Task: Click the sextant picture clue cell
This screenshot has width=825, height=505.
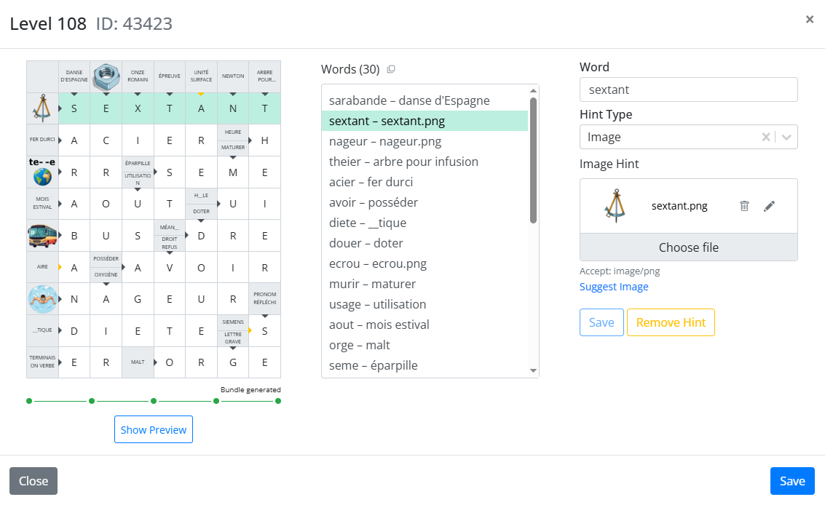Action: click(42, 108)
